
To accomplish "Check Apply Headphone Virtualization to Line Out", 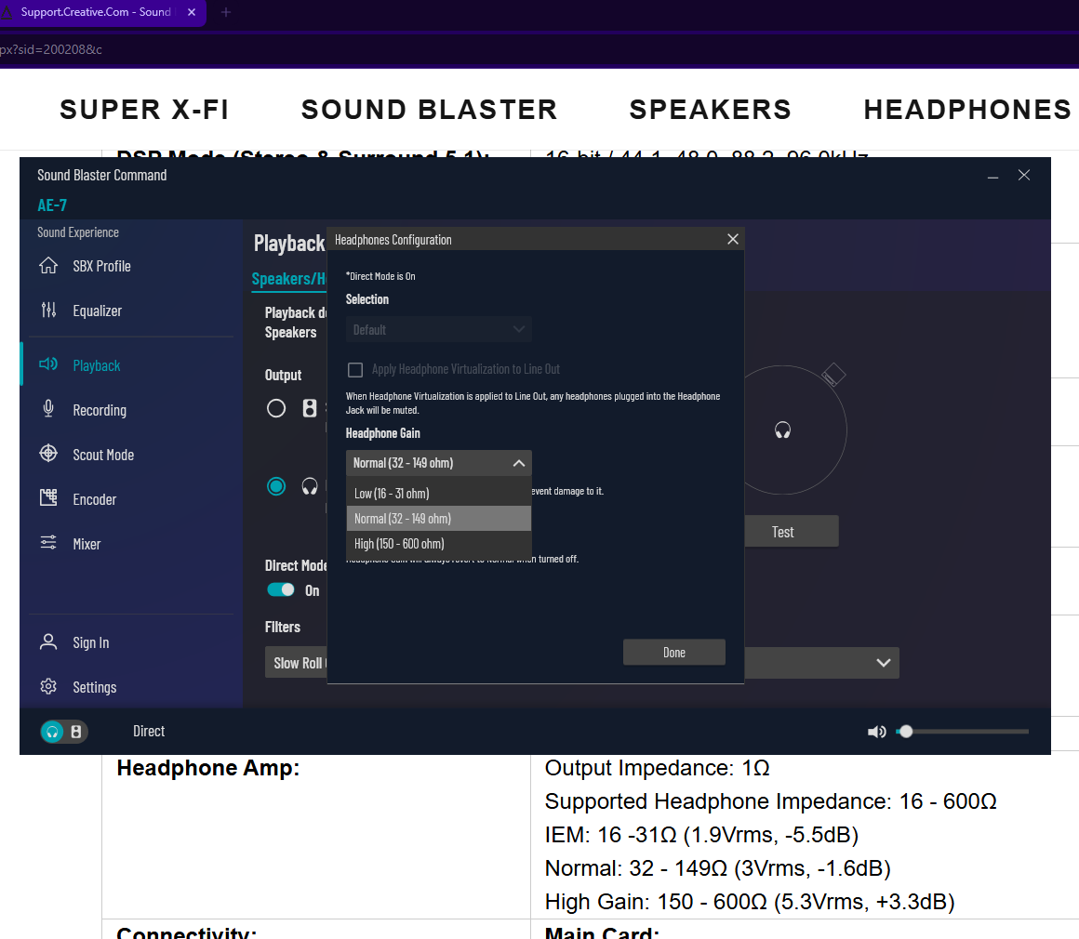I will pyautogui.click(x=355, y=370).
